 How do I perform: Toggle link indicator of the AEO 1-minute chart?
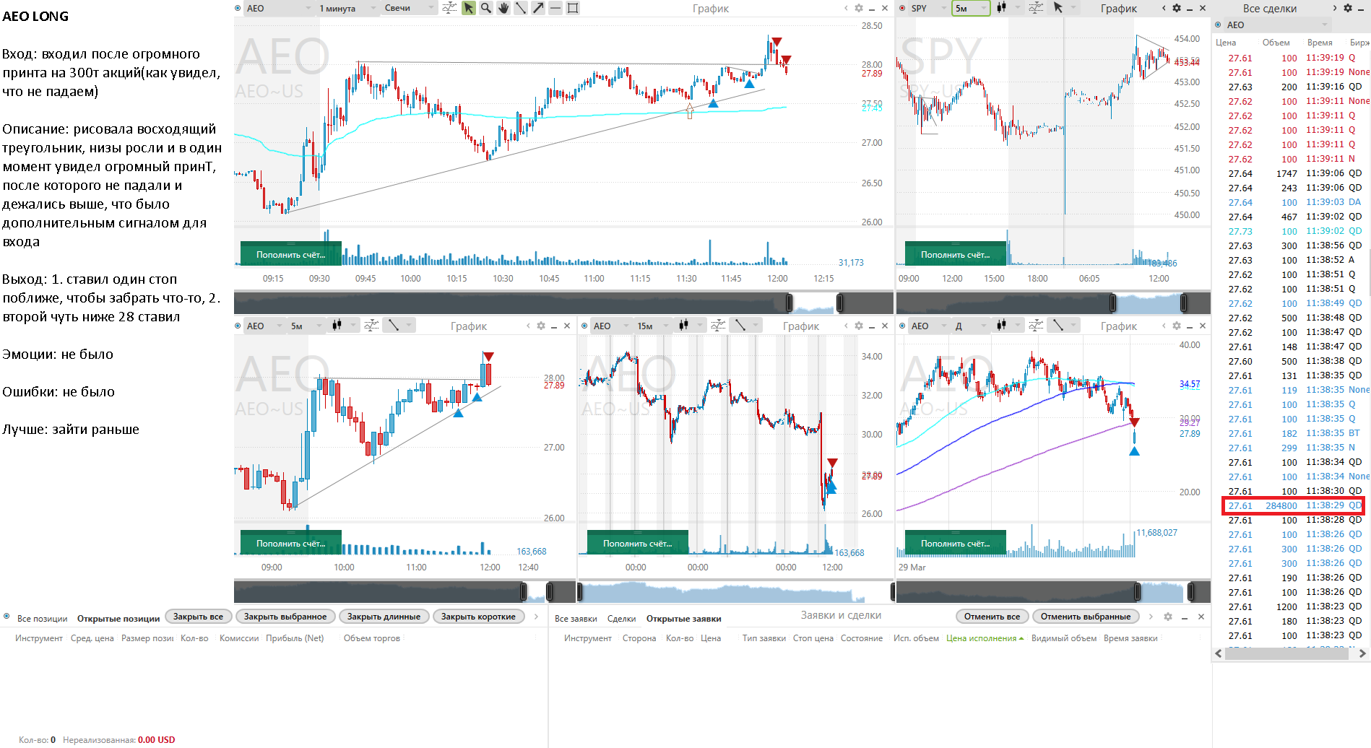[238, 8]
